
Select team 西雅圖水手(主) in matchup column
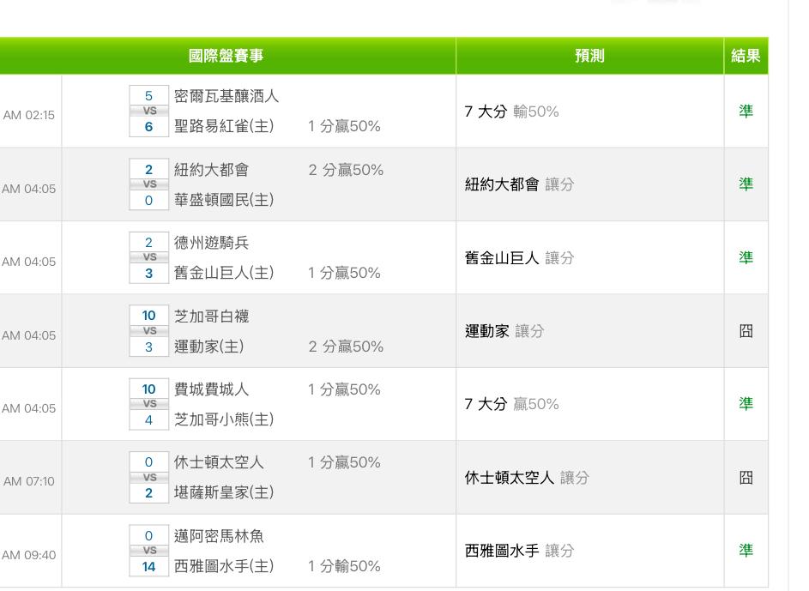click(x=224, y=566)
